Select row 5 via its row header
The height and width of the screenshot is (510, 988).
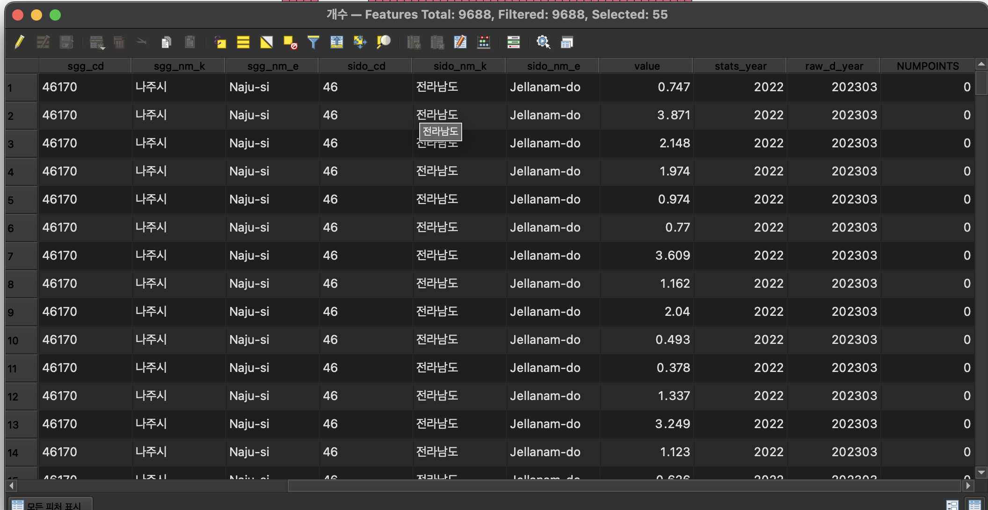(21, 200)
